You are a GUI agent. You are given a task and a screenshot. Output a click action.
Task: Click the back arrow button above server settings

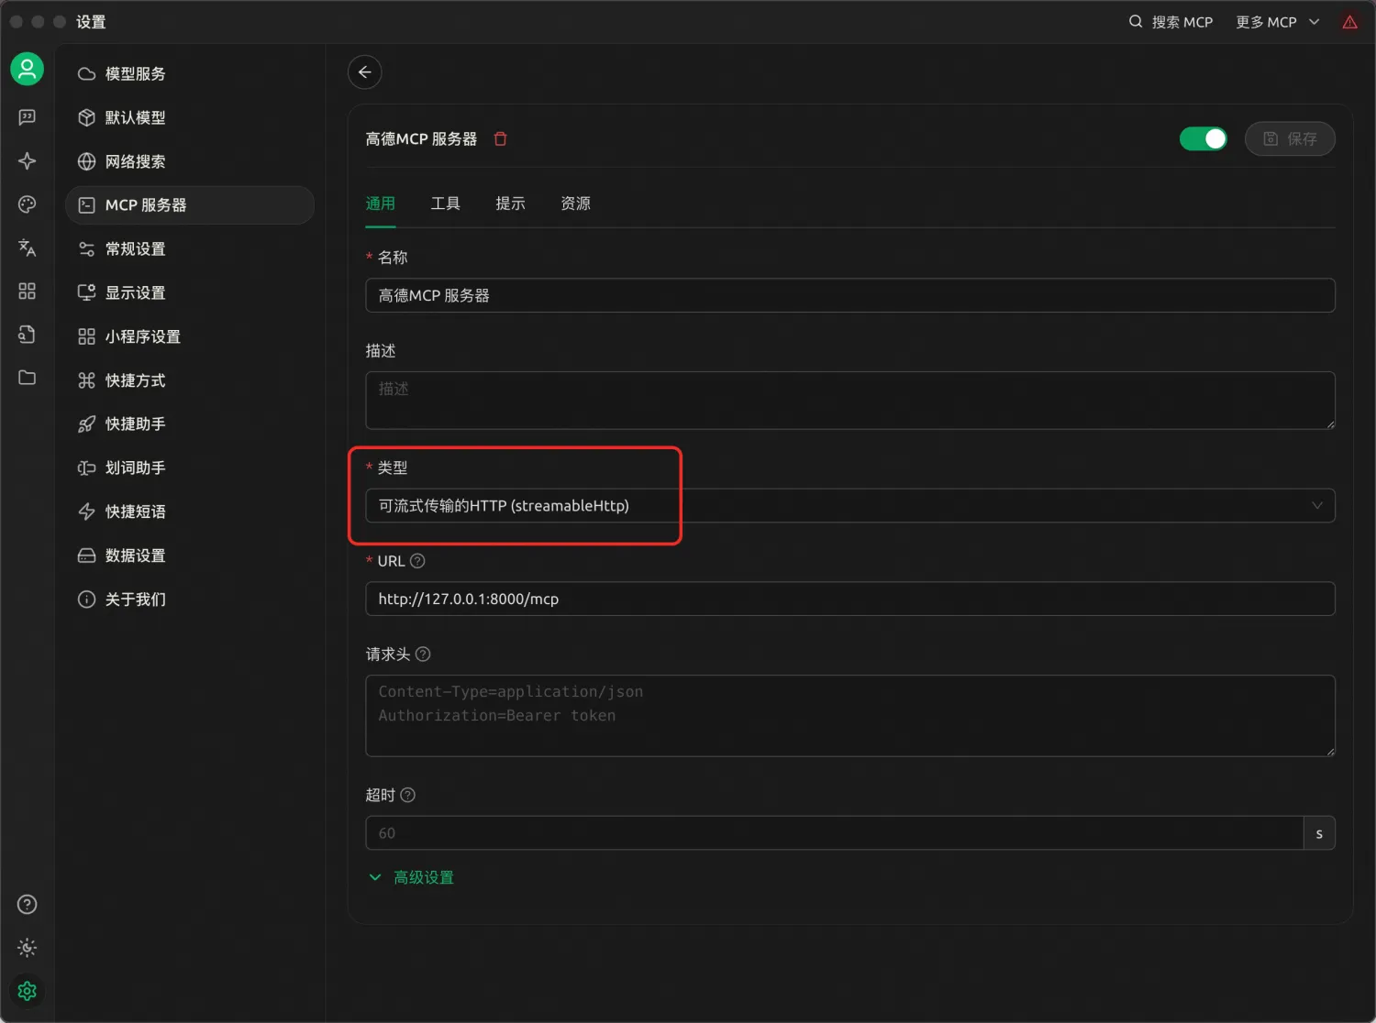click(364, 71)
